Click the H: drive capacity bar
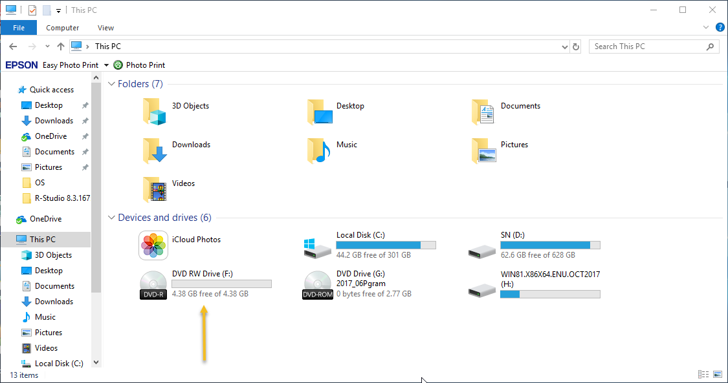Screen dimensions: 728x383 click(550, 294)
